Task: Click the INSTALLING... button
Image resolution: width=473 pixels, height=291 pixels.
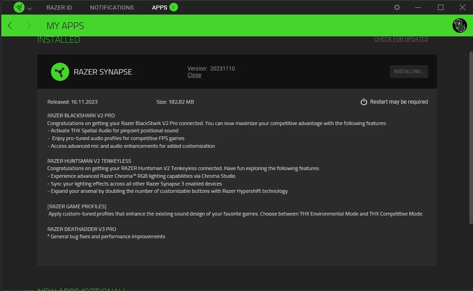Action: [x=409, y=72]
